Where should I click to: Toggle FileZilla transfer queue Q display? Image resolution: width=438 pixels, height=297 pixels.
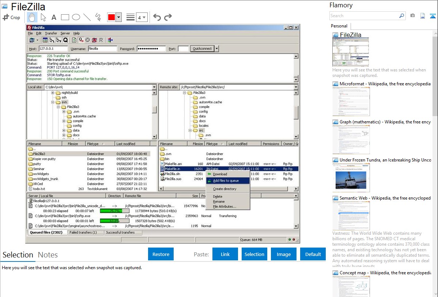(x=65, y=40)
